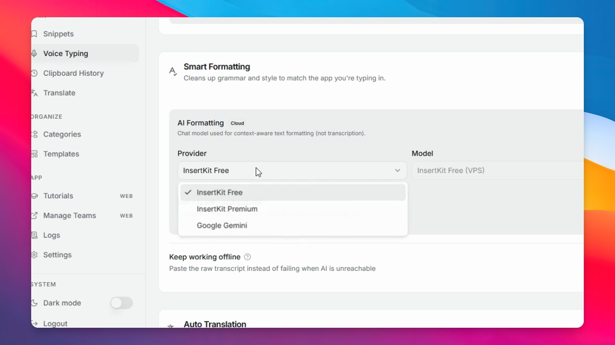Viewport: 615px width, 345px height.
Task: Click the Voice Typing microphone icon
Action: (x=34, y=54)
